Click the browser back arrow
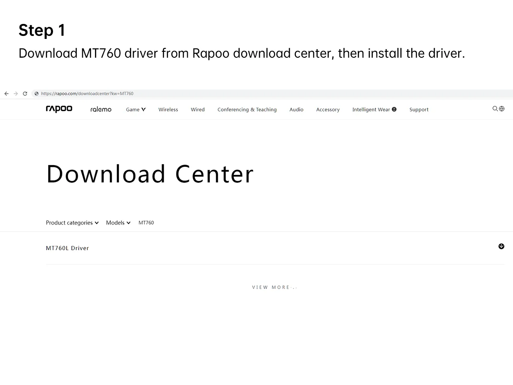 6,94
